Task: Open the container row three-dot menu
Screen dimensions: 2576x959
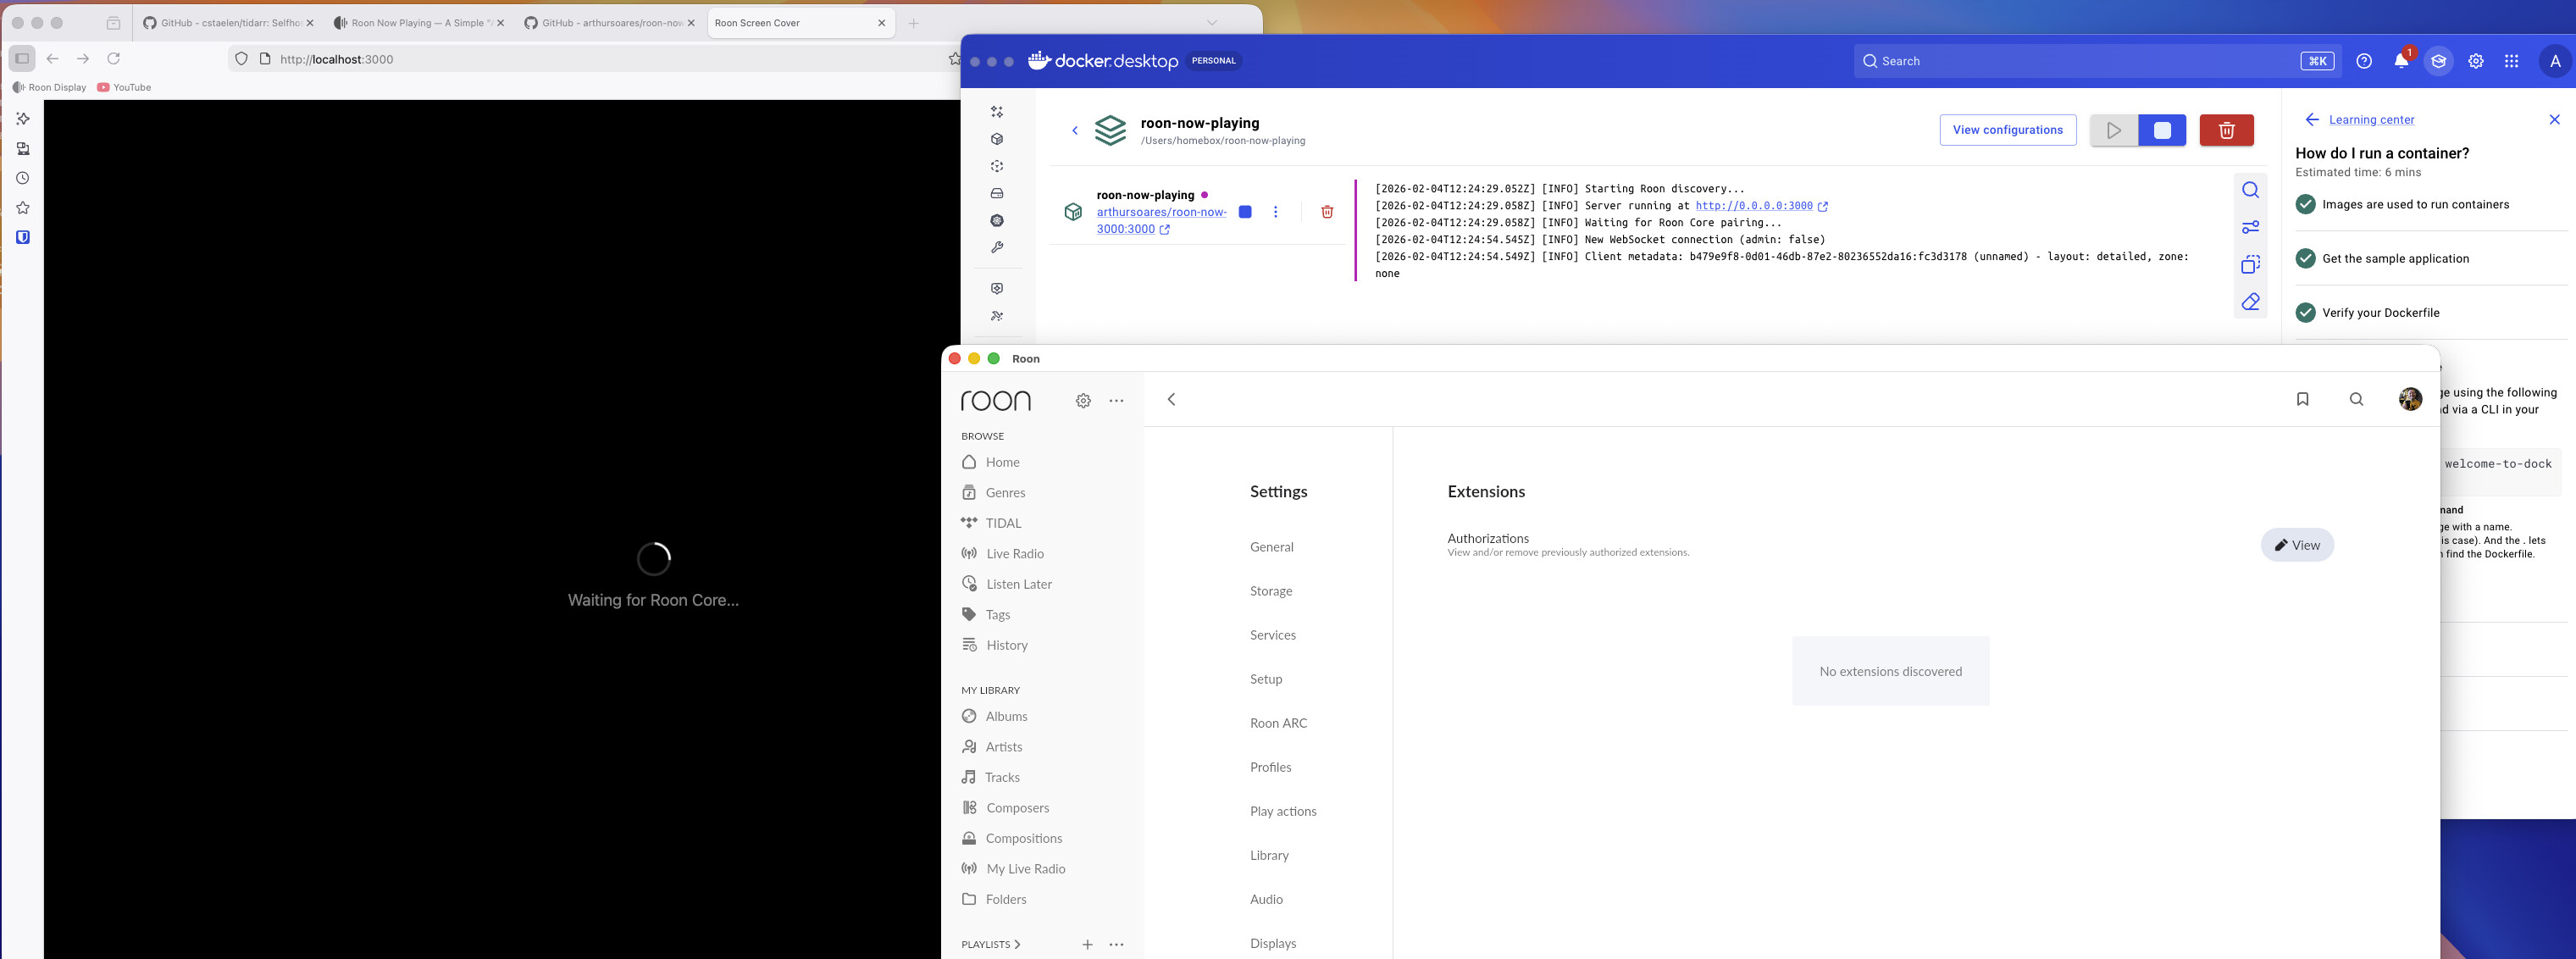Action: point(1275,212)
